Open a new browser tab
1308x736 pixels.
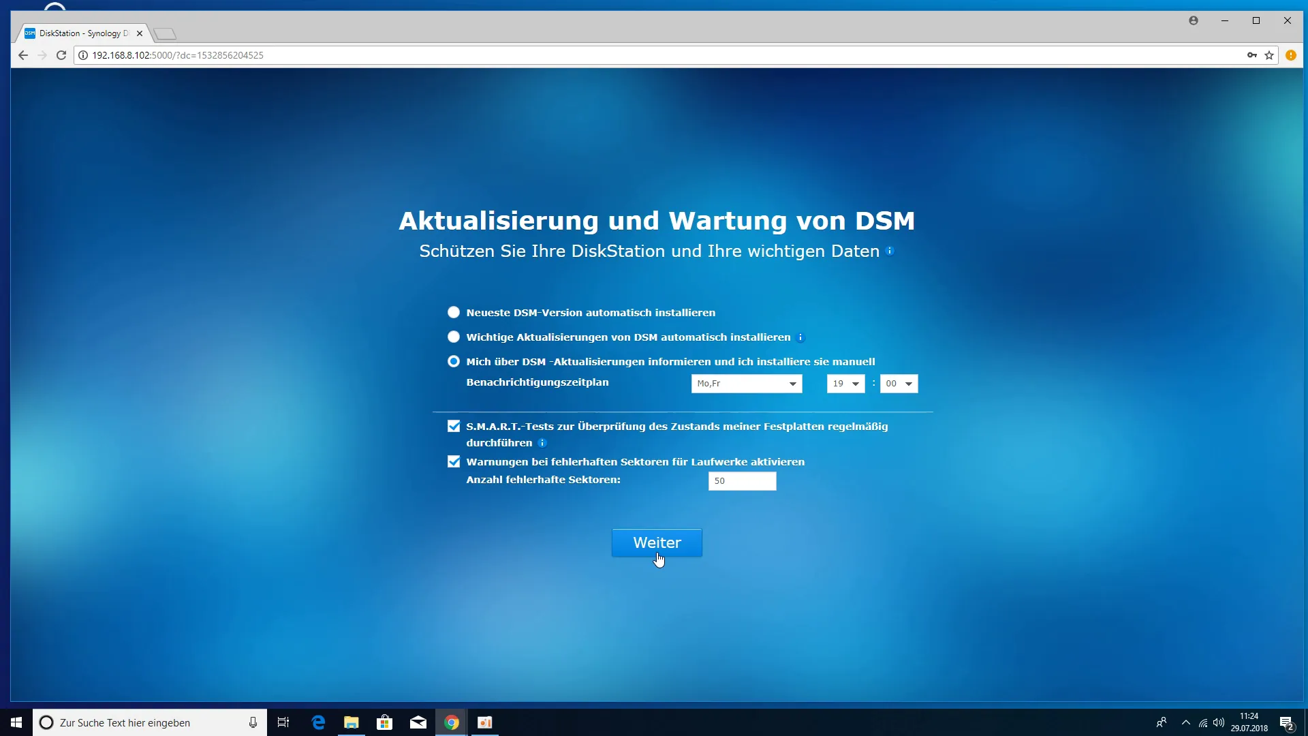coord(165,33)
